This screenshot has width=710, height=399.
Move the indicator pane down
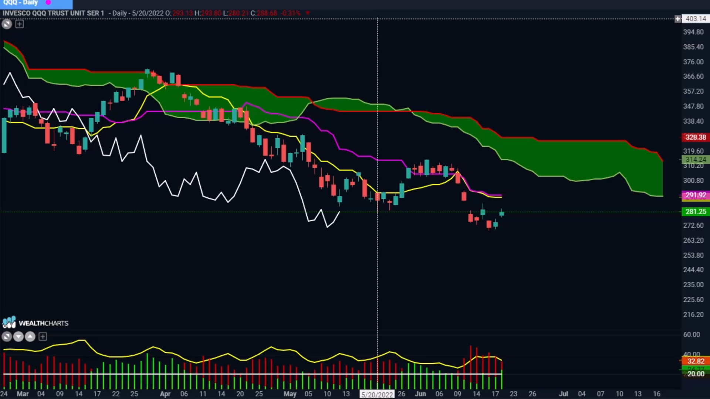pyautogui.click(x=18, y=337)
